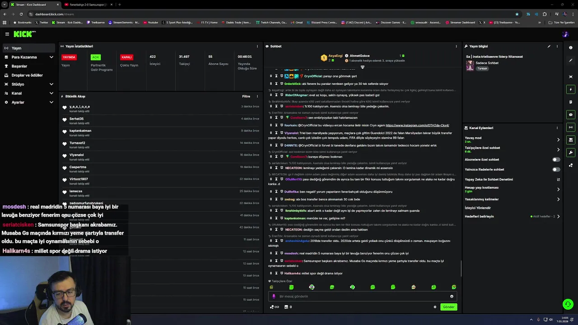Click the channel points infinity icon below chat
The height and width of the screenshot is (325, 578).
pos(275,307)
